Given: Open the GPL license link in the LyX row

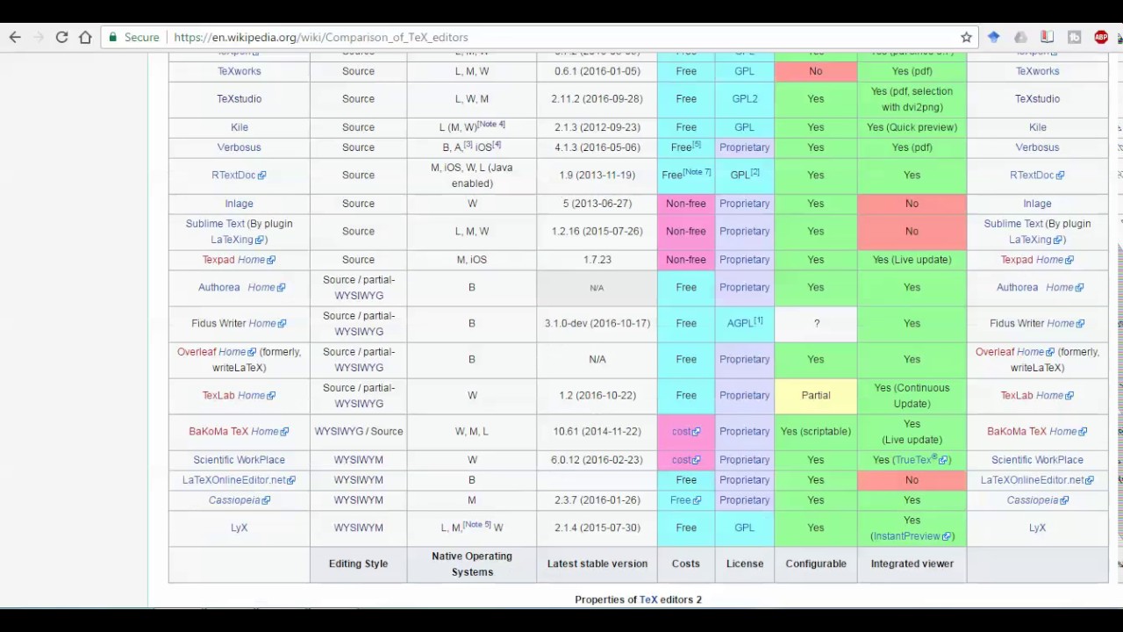Looking at the screenshot, I should (744, 528).
